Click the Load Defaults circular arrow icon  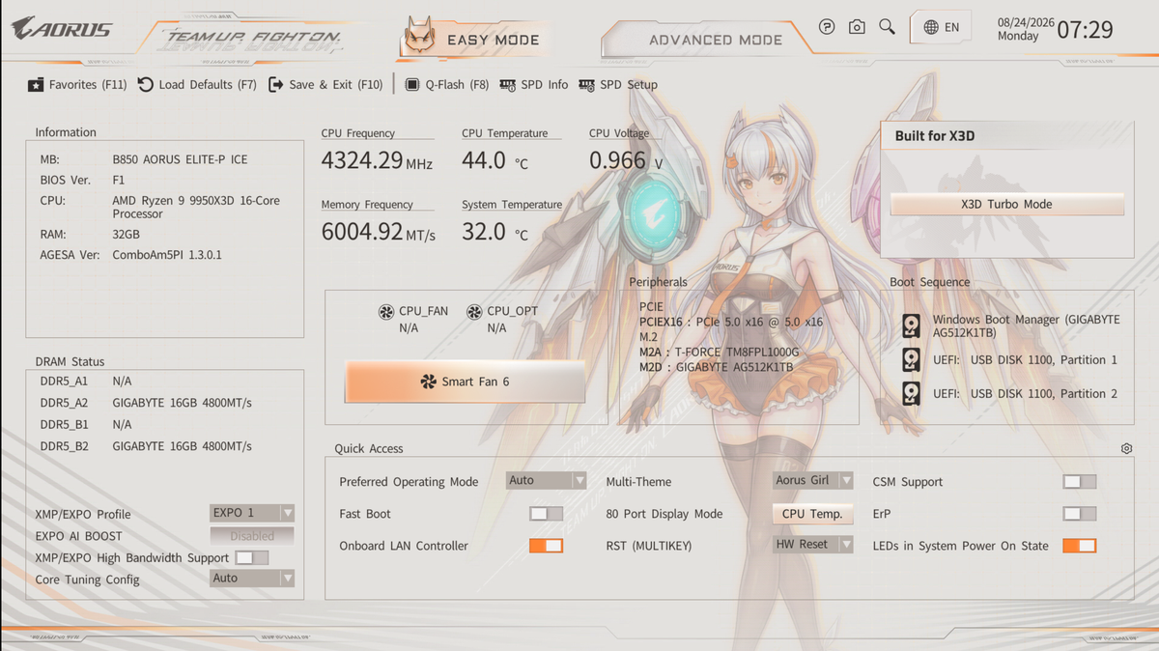tap(146, 85)
